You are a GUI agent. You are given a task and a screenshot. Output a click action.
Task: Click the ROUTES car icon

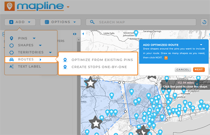(x=12, y=60)
